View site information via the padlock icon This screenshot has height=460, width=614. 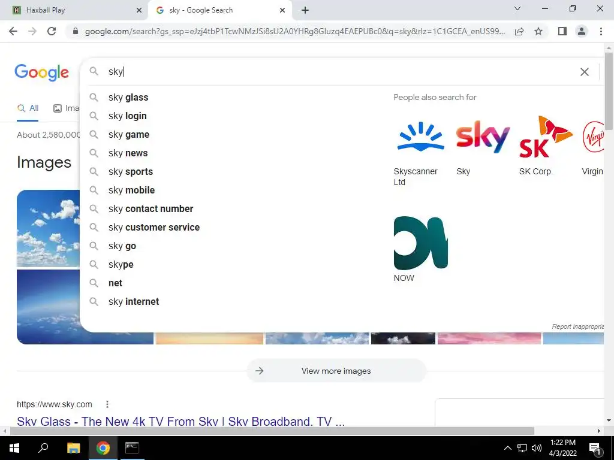point(76,31)
